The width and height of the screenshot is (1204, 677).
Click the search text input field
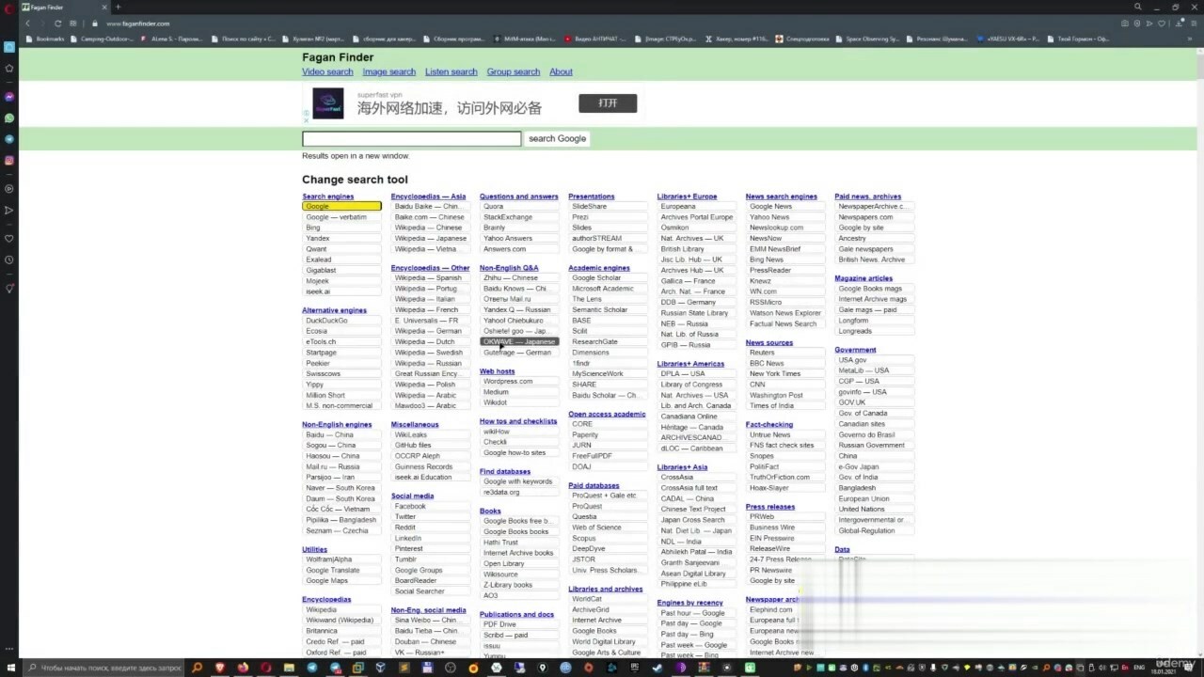pos(411,138)
